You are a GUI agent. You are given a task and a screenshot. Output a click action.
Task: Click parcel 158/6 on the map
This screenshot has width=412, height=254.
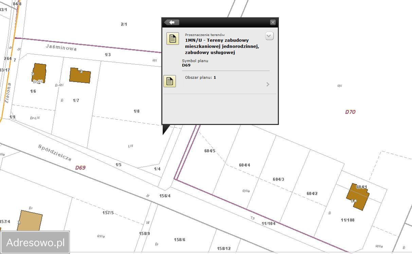coord(179,240)
